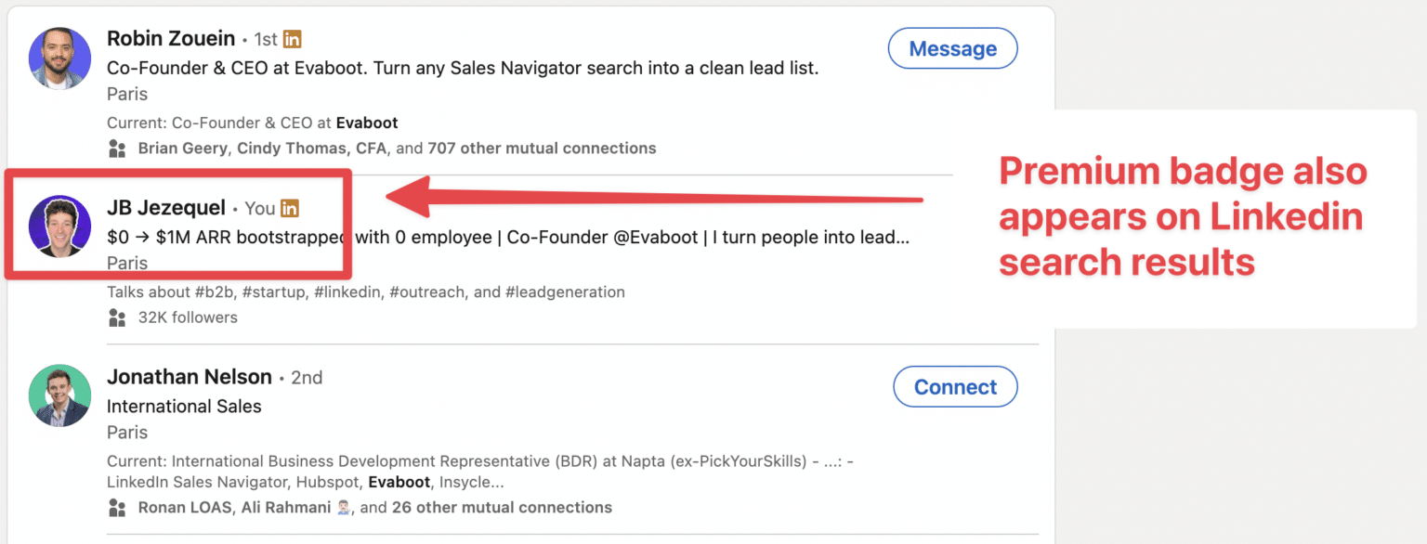Open Robin Zouein's profile via his name

pos(171,38)
